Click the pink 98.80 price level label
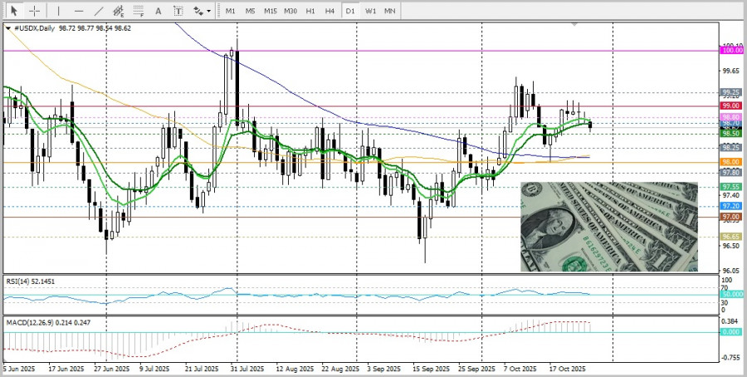This screenshot has width=747, height=377. [730, 117]
